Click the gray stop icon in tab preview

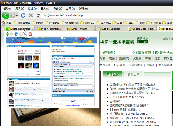click(x=21, y=34)
